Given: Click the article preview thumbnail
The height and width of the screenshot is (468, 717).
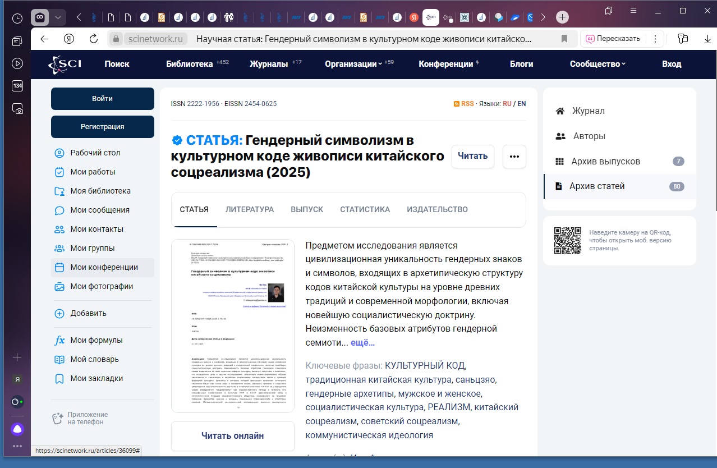Looking at the screenshot, I should (x=232, y=326).
